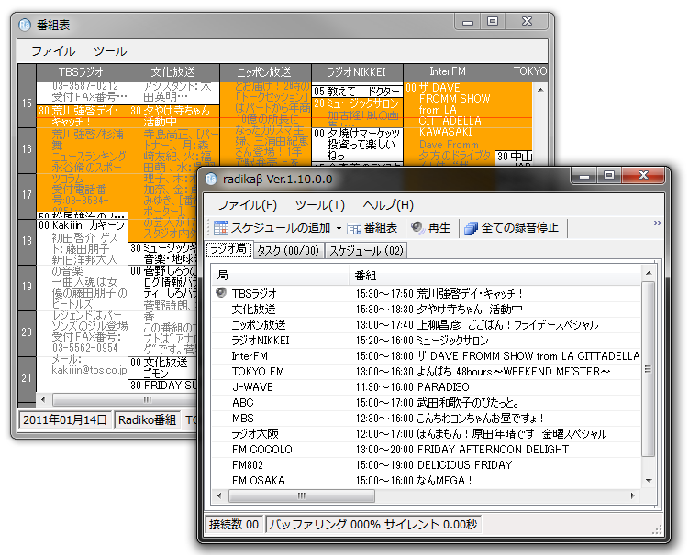Click ニッポン放送 column header in 番組表 window
Viewport: 689px width, 555px height.
265,72
